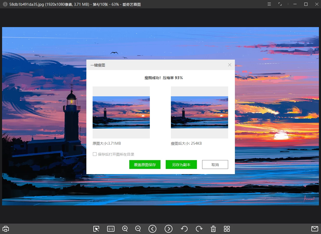The image size is (321, 234).
Task: Click 覆盖原图保存 to overwrite the original
Action: point(145,164)
